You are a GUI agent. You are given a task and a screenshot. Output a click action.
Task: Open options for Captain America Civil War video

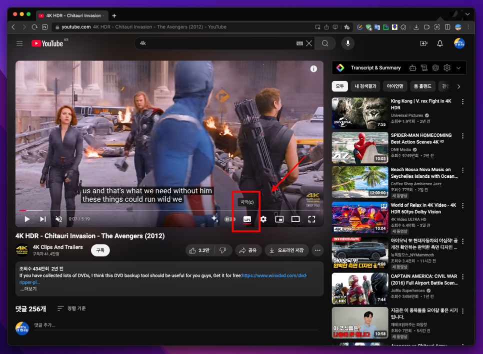pyautogui.click(x=462, y=277)
